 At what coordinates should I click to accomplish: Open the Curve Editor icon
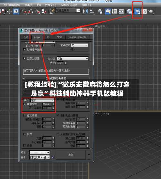click(115, 11)
